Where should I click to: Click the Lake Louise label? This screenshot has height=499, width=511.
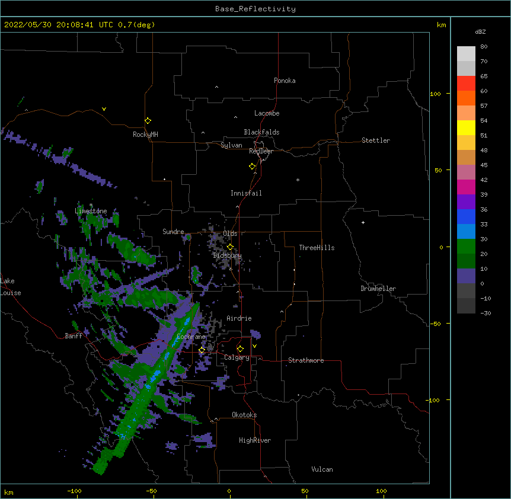[11, 287]
